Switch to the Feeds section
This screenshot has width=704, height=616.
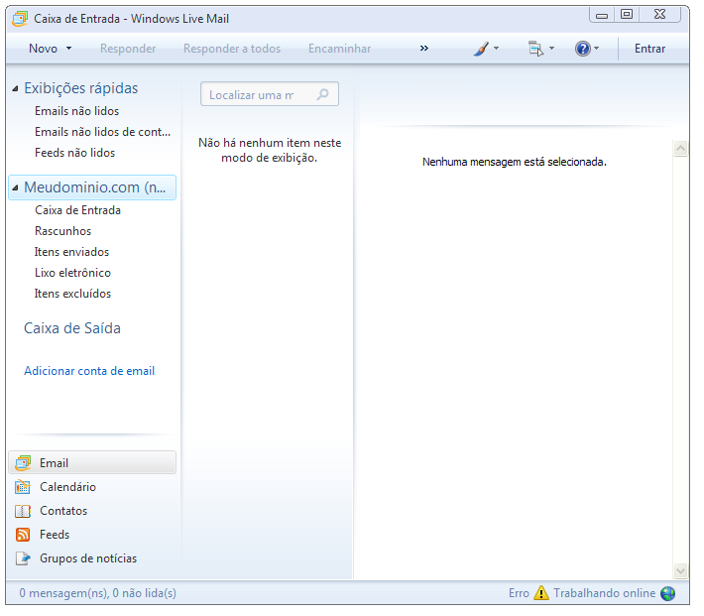(x=55, y=535)
